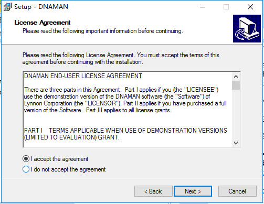Image resolution: width=264 pixels, height=204 pixels.
Task: Close the Setup - DNAMAN window
Action: (250, 7)
